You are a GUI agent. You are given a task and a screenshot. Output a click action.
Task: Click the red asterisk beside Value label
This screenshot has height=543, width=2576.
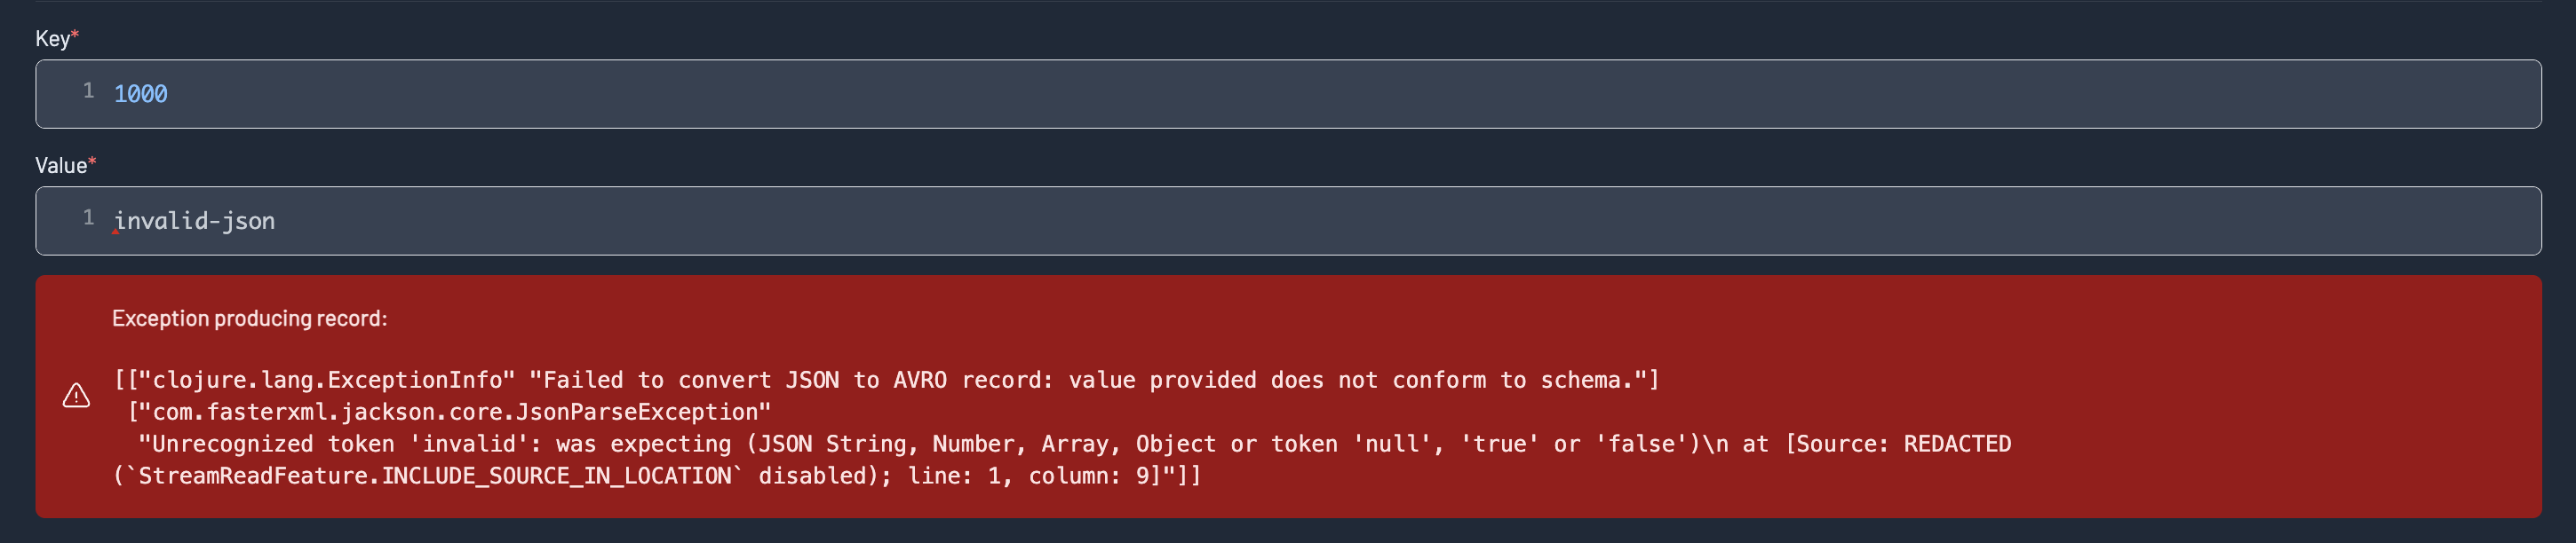(x=92, y=161)
